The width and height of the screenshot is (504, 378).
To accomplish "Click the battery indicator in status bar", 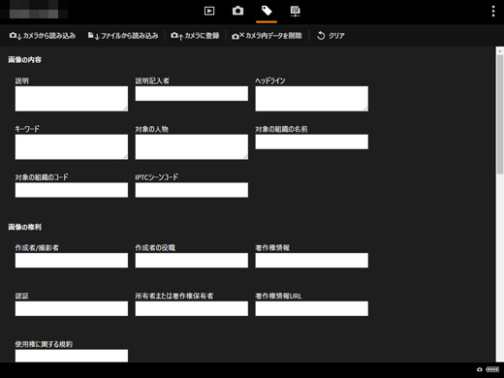I will pos(492,369).
